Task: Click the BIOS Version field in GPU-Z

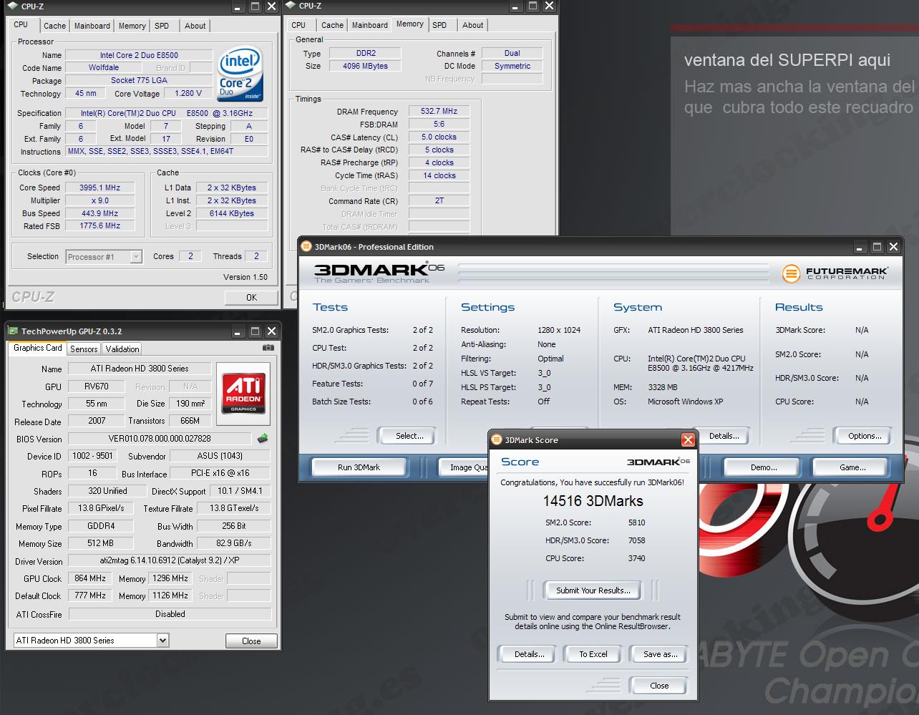Action: pos(160,439)
